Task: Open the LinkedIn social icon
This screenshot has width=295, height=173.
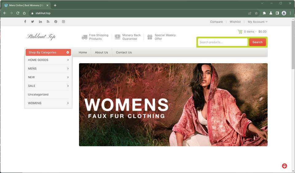Action: 40,21
